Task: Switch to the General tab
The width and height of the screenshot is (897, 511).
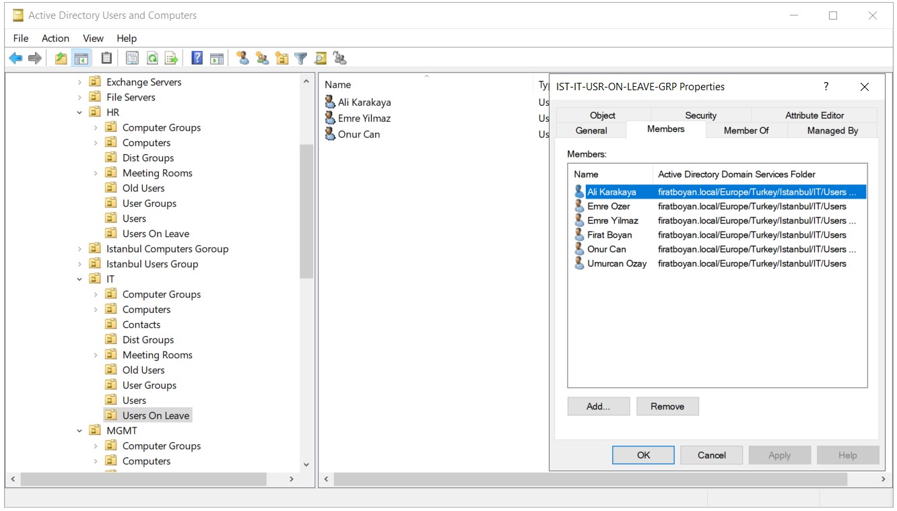Action: pos(591,131)
